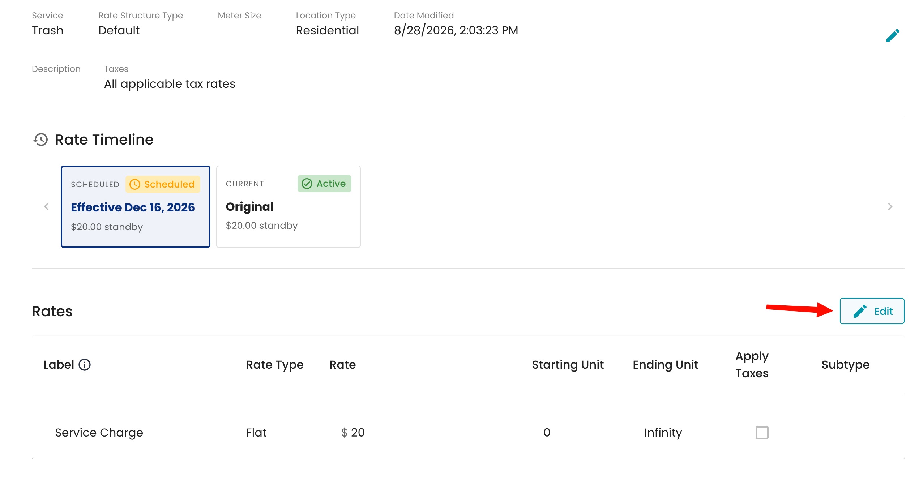Click the Service Charge row label
Image resolution: width=919 pixels, height=485 pixels.
coord(99,433)
